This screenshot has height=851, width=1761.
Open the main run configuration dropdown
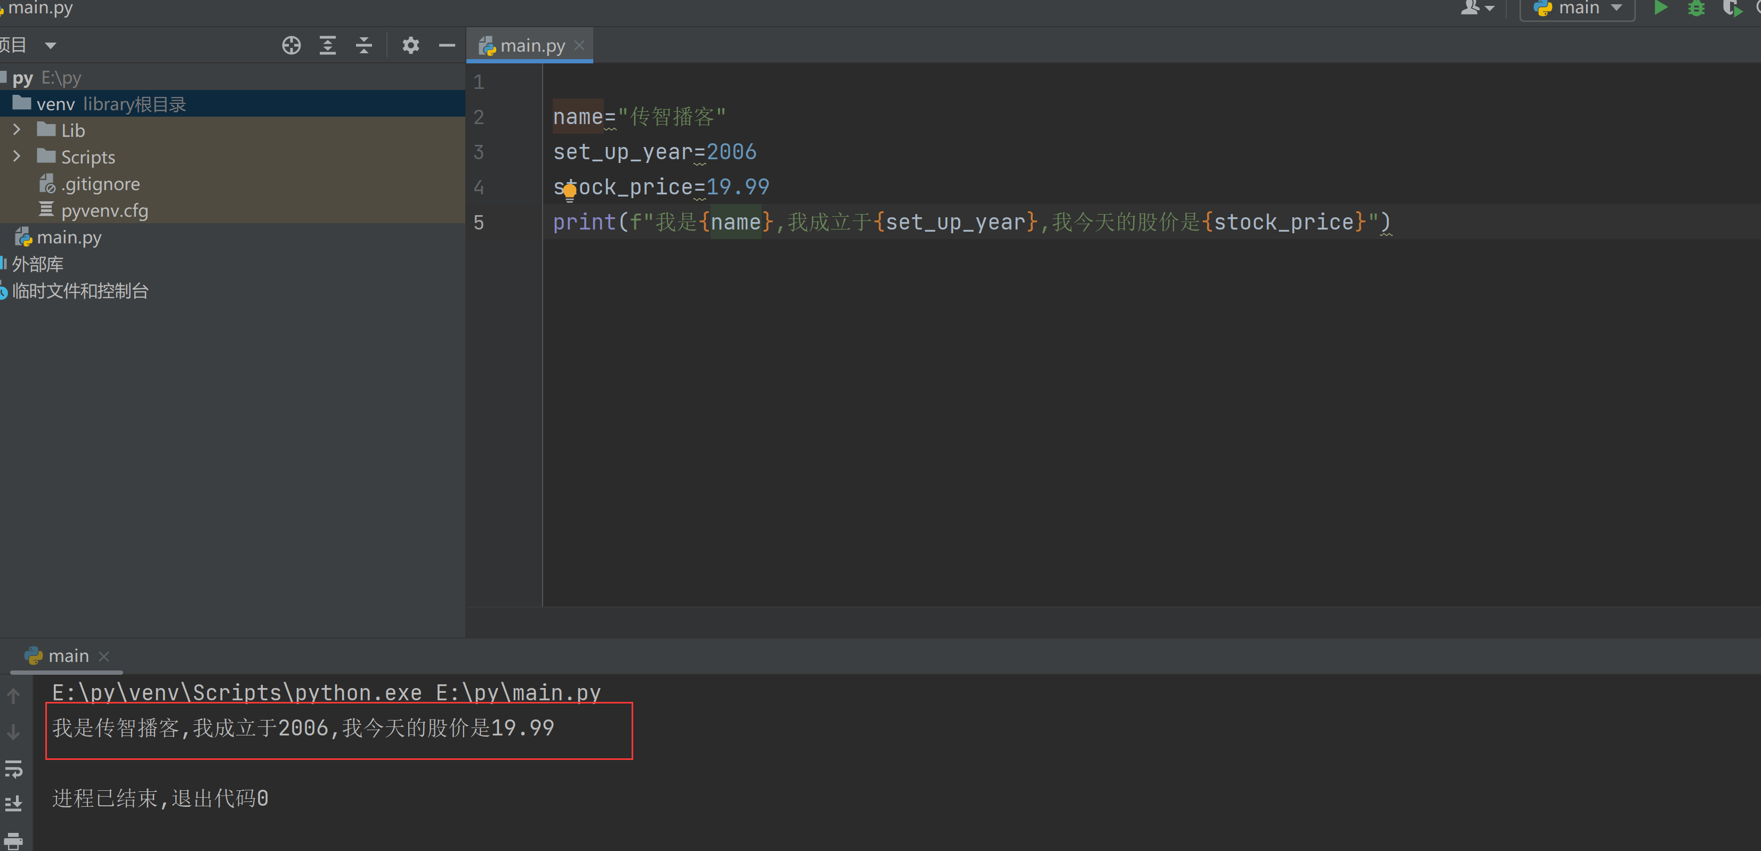click(x=1577, y=8)
